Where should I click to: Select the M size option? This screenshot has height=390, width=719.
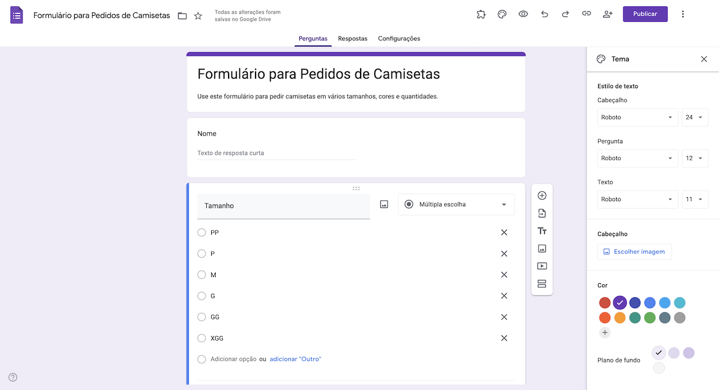click(x=202, y=274)
